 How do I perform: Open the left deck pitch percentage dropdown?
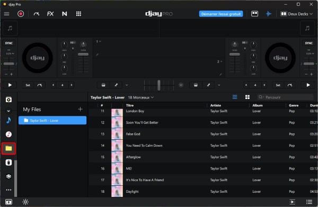point(10,53)
